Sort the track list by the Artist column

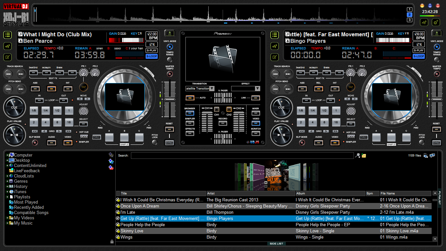tap(250, 193)
